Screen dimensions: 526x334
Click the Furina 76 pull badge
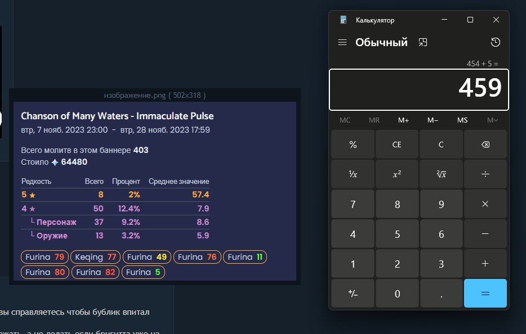point(197,257)
